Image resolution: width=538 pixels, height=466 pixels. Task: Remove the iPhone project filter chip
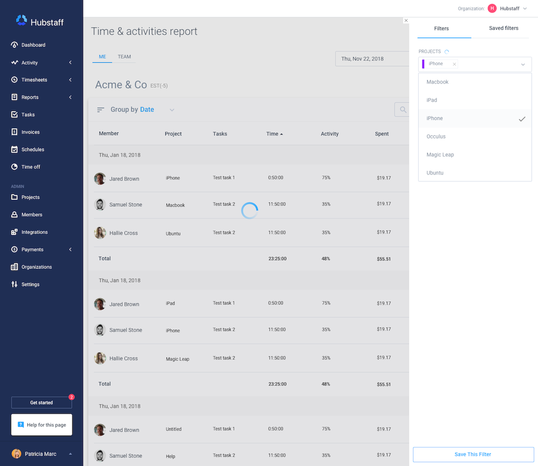[454, 64]
